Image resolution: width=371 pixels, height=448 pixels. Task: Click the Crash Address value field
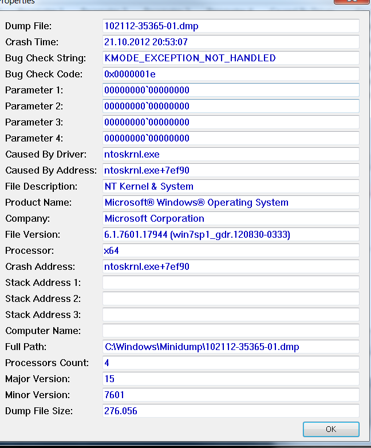pos(231,266)
